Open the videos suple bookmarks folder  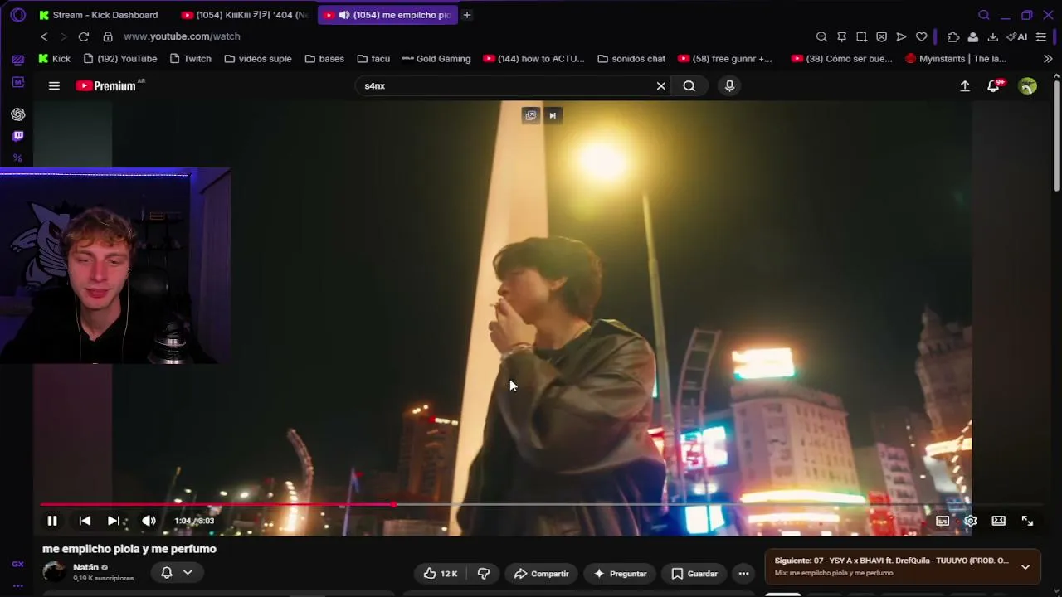click(257, 59)
